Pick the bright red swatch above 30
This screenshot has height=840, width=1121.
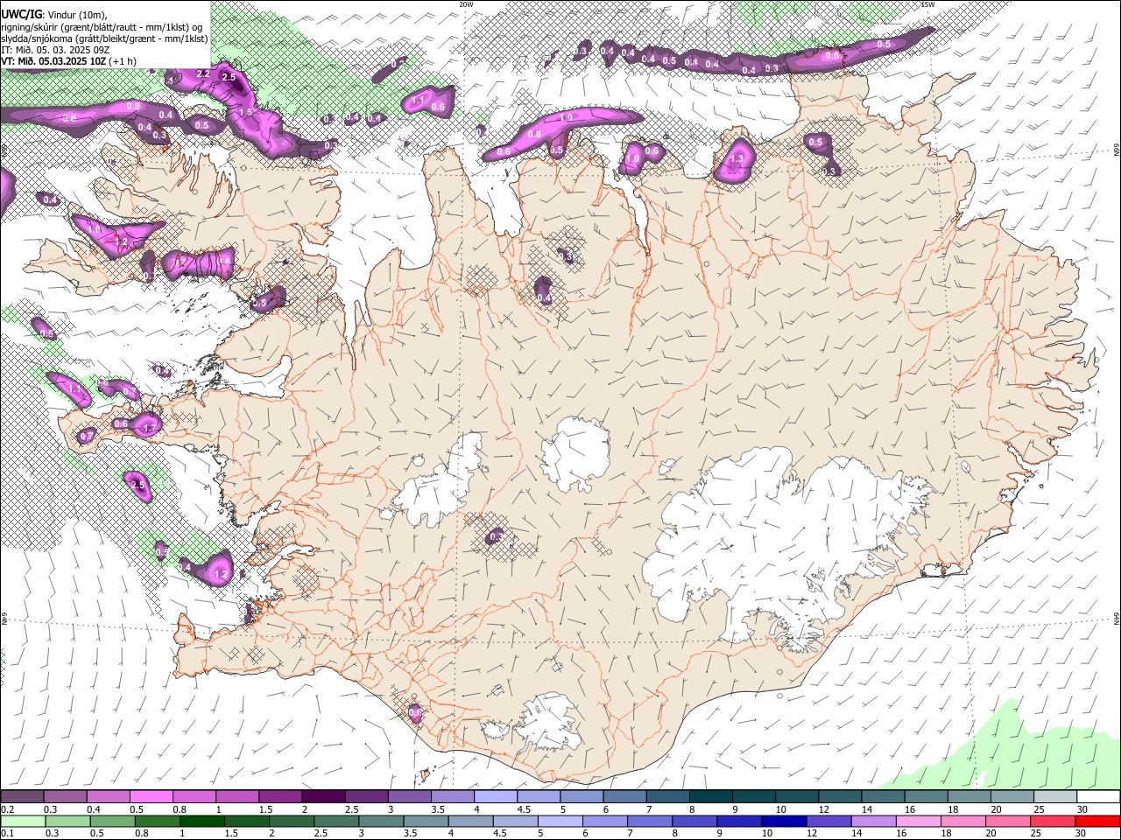pos(1097,821)
